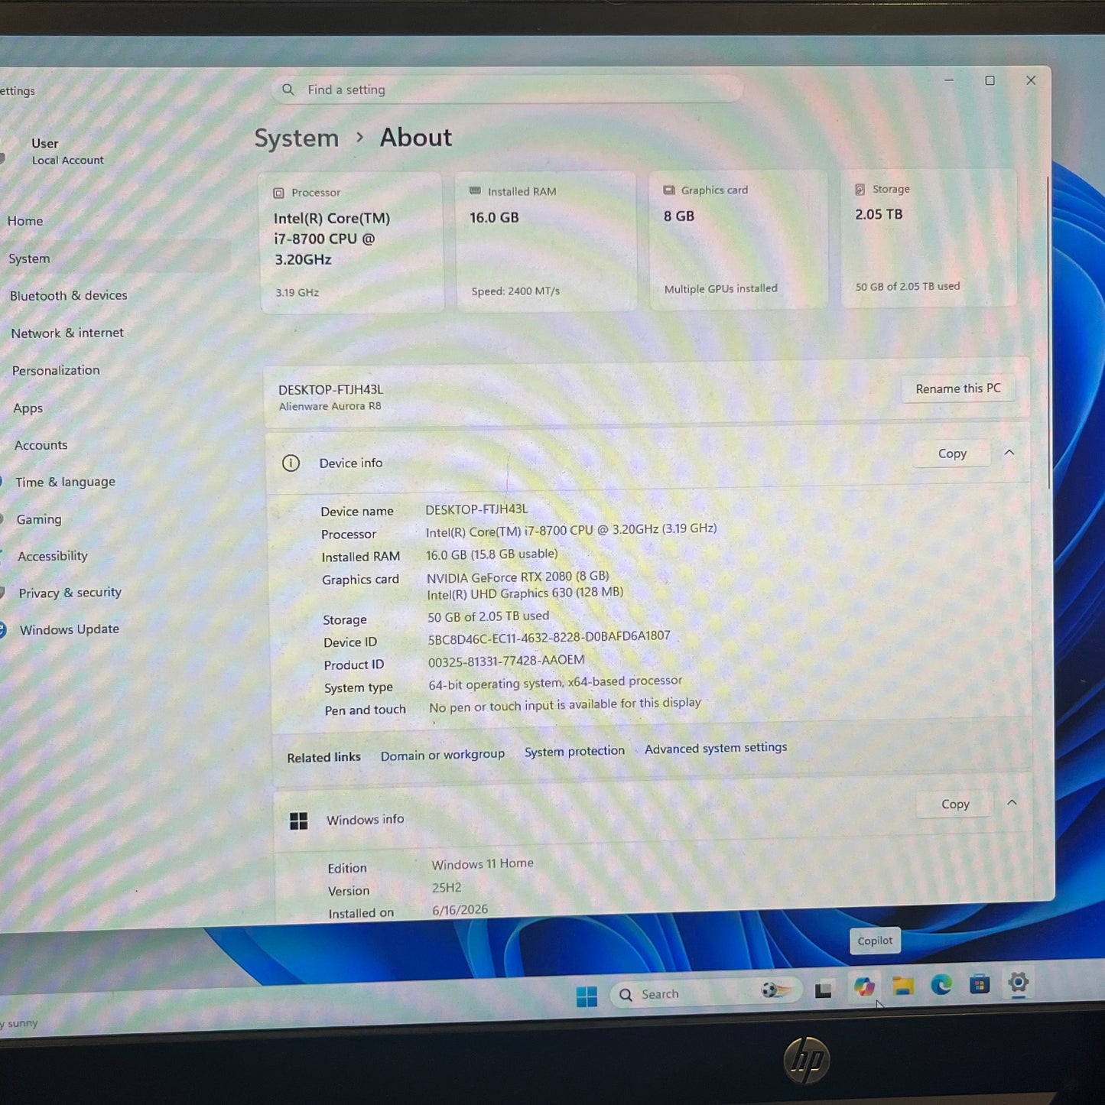The width and height of the screenshot is (1105, 1105).
Task: Click the Processor summary card
Action: [352, 243]
